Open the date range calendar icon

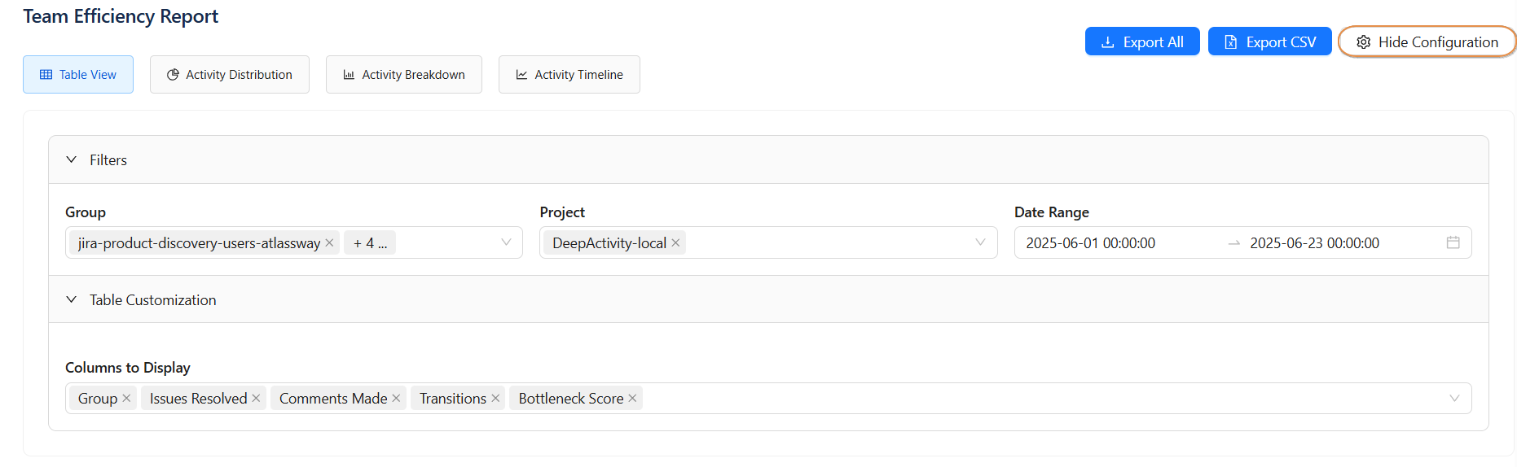click(1453, 242)
